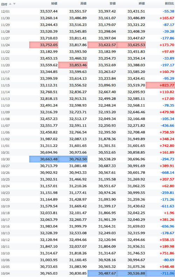The width and height of the screenshot is (175, 277).
Task: Select the 安値 column header
Action: point(112,4)
